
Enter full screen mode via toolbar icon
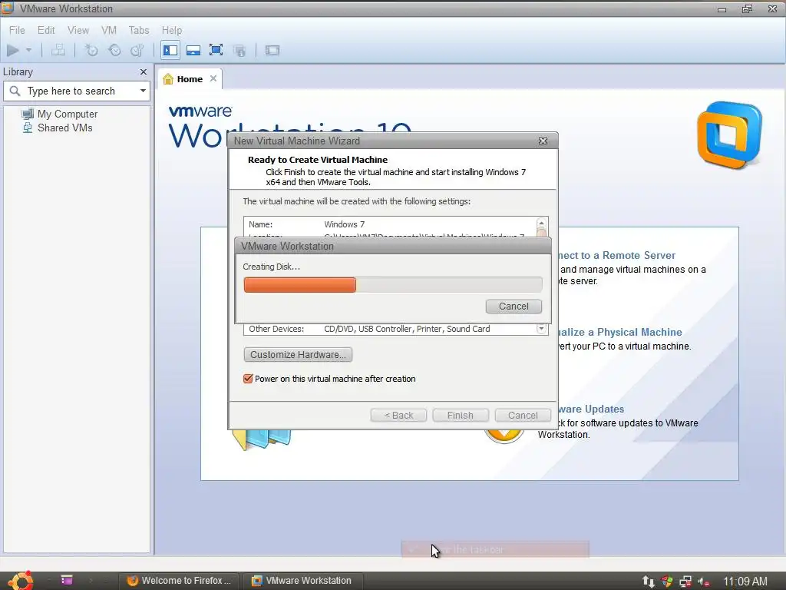(216, 50)
